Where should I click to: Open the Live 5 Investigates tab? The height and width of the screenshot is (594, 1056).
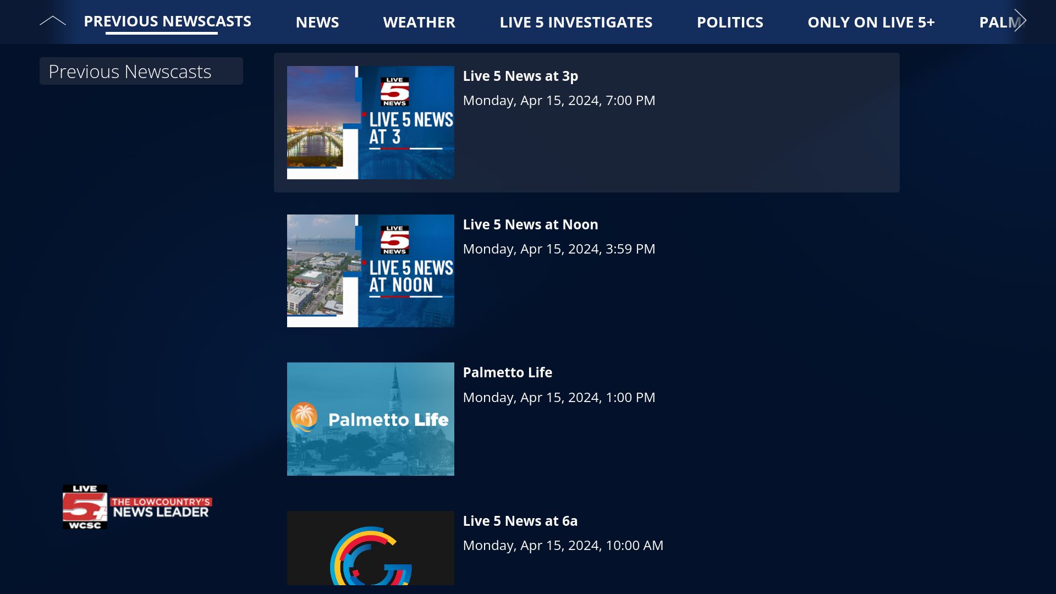click(576, 22)
